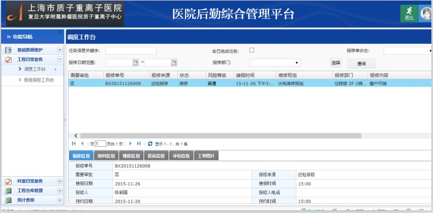Go to first page of results
This screenshot has height=213, width=433.
click(74, 143)
